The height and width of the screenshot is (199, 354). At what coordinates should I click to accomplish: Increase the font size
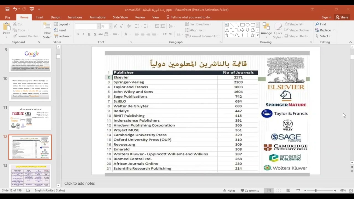pyautogui.click(x=116, y=26)
